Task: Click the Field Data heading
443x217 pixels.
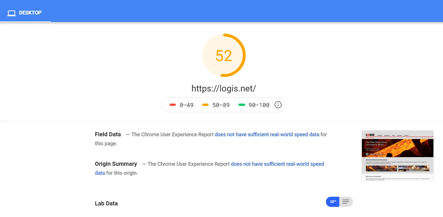Action: pos(108,135)
